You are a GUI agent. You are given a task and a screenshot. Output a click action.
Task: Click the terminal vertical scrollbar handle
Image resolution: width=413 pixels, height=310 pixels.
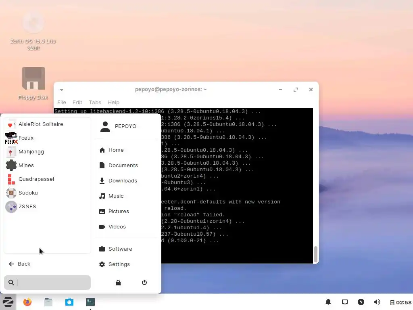315,254
